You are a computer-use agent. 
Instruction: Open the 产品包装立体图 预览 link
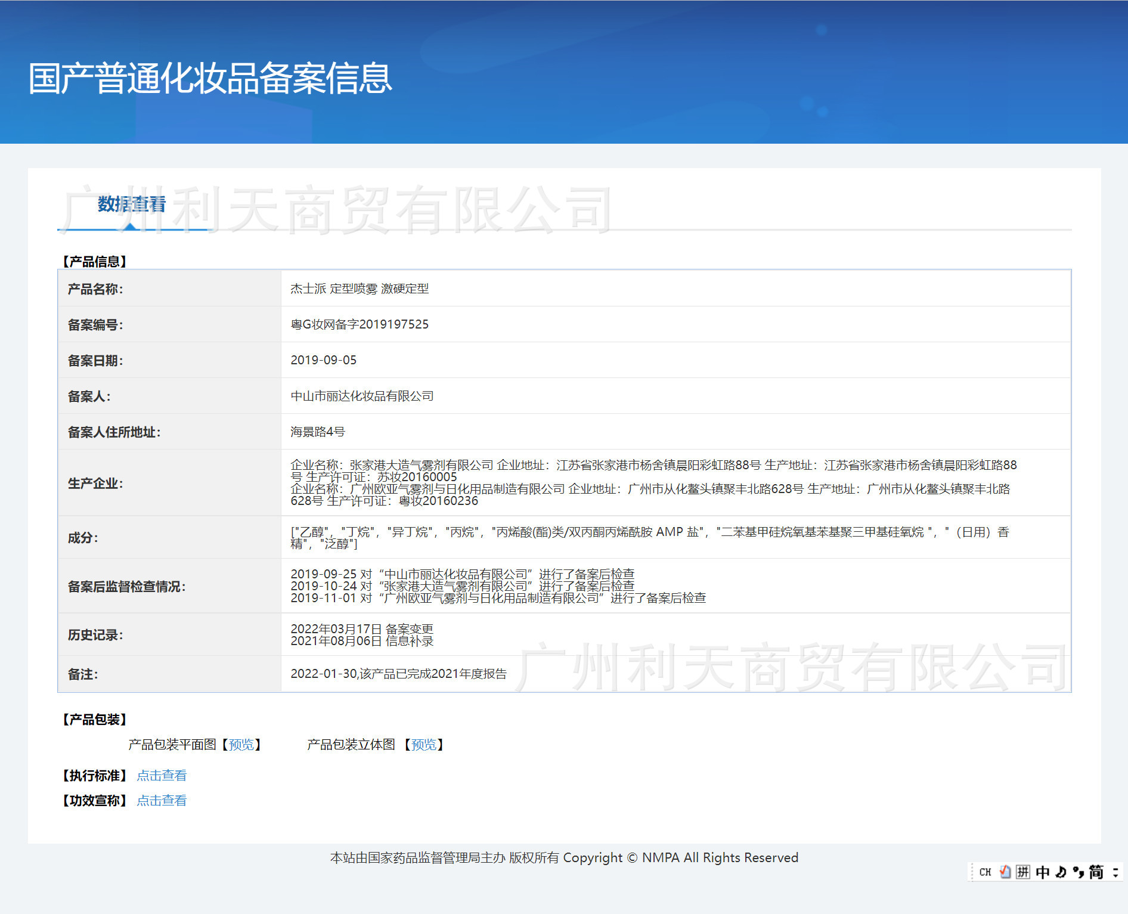424,745
